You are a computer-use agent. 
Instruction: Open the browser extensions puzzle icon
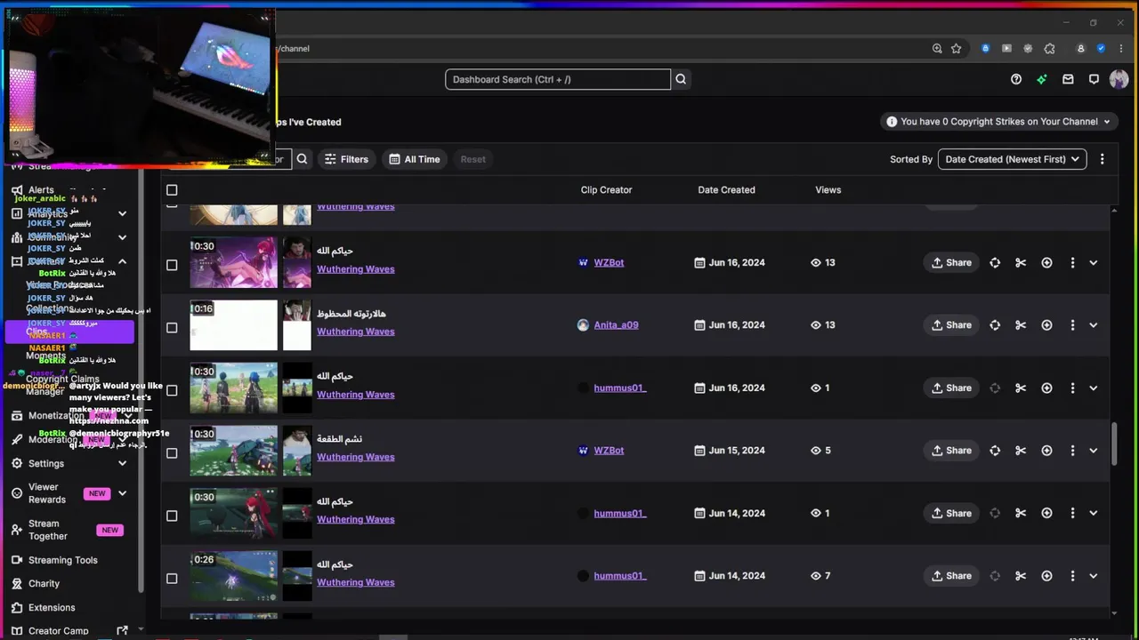(x=1050, y=48)
